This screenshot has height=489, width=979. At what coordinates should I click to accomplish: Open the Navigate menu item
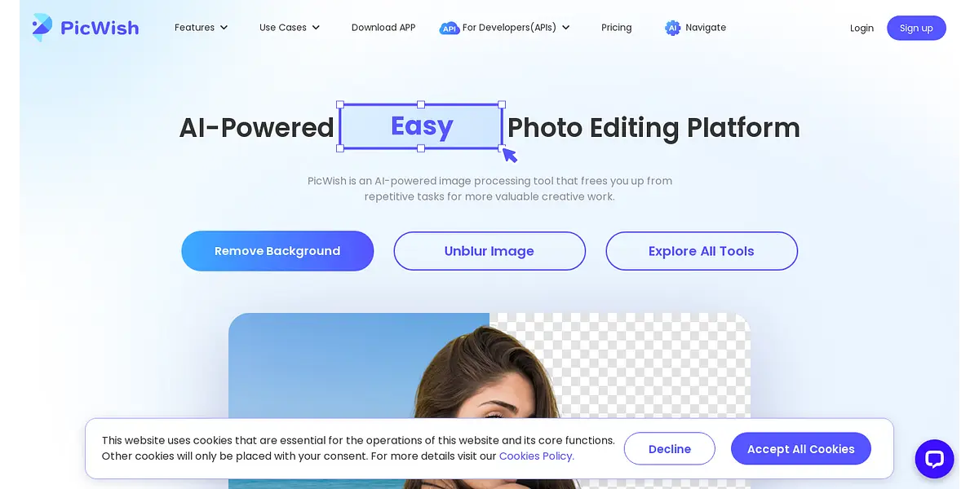(706, 28)
